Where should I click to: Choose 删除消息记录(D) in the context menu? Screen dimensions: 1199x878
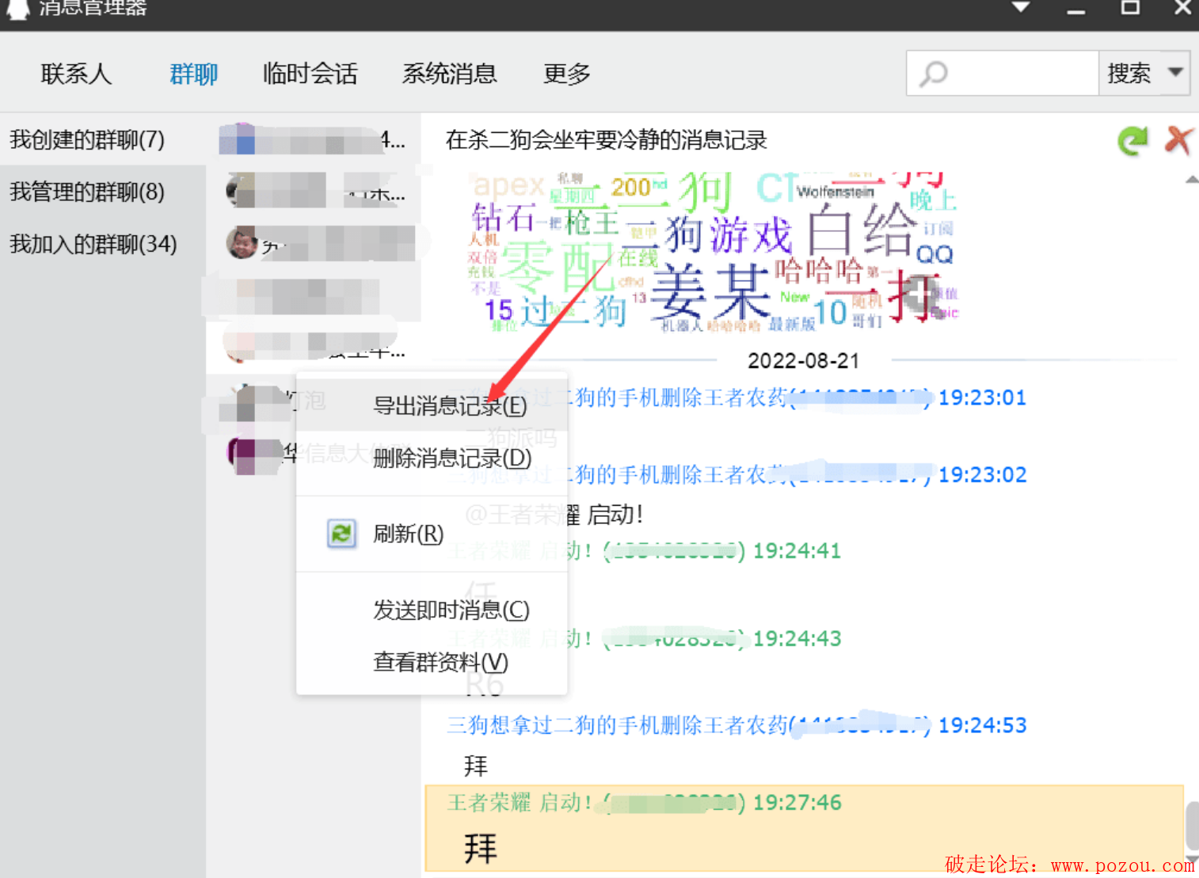coord(432,458)
